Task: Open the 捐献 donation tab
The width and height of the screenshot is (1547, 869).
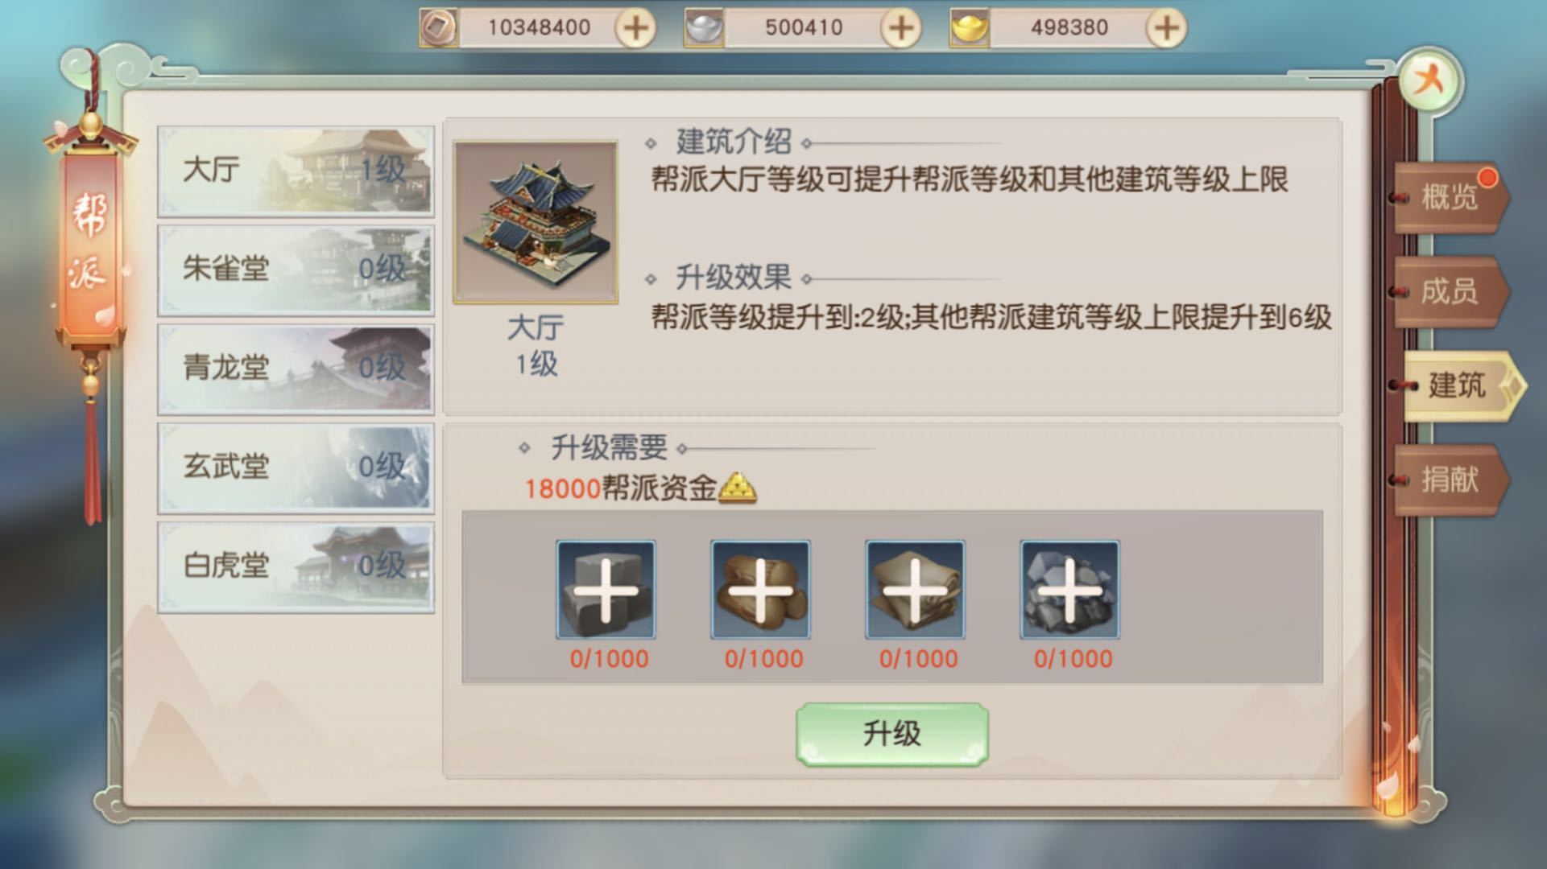Action: tap(1450, 480)
